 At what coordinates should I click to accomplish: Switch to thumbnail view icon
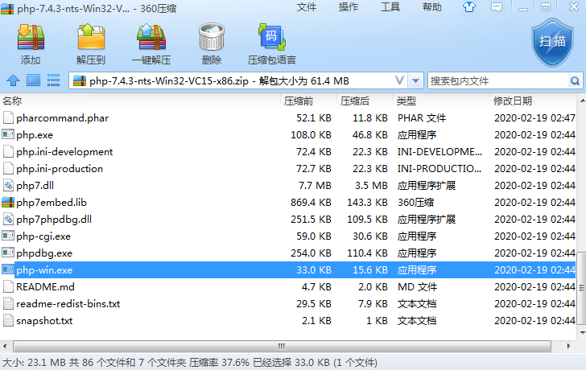coord(33,80)
